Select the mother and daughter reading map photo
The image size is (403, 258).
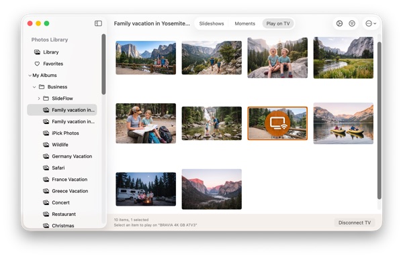point(146,123)
